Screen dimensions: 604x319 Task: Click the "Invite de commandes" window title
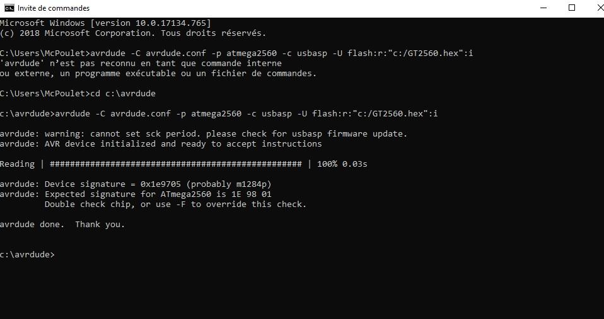pyautogui.click(x=54, y=8)
